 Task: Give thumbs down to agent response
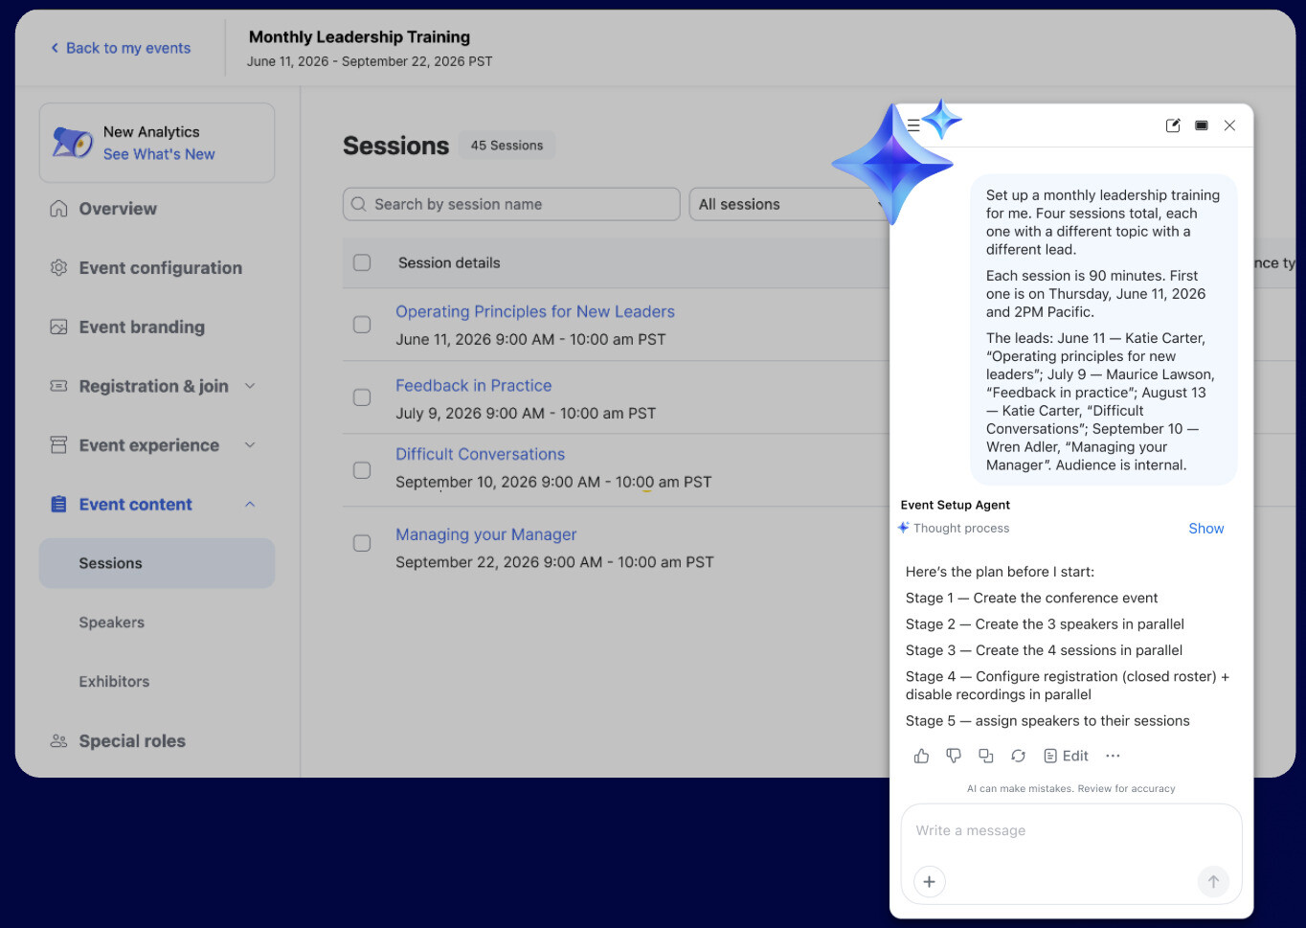pyautogui.click(x=954, y=756)
